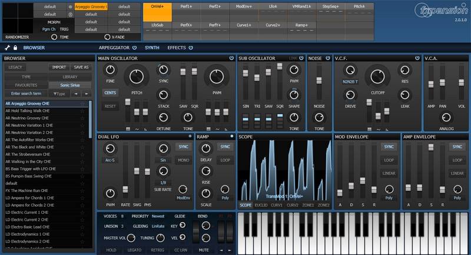Select the EUCLID tab under the scope
The width and height of the screenshot is (471, 255).
[x=261, y=206]
